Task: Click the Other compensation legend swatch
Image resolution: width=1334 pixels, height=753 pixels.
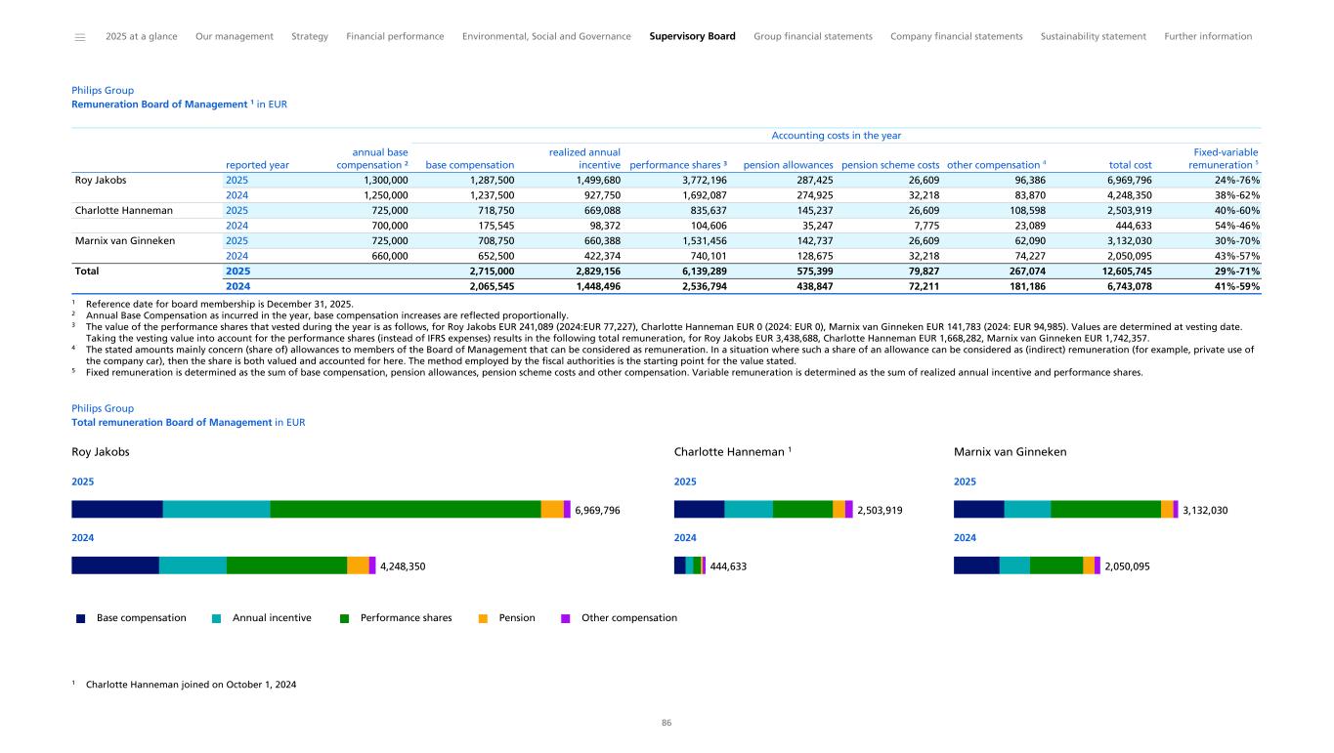Action: click(x=566, y=618)
